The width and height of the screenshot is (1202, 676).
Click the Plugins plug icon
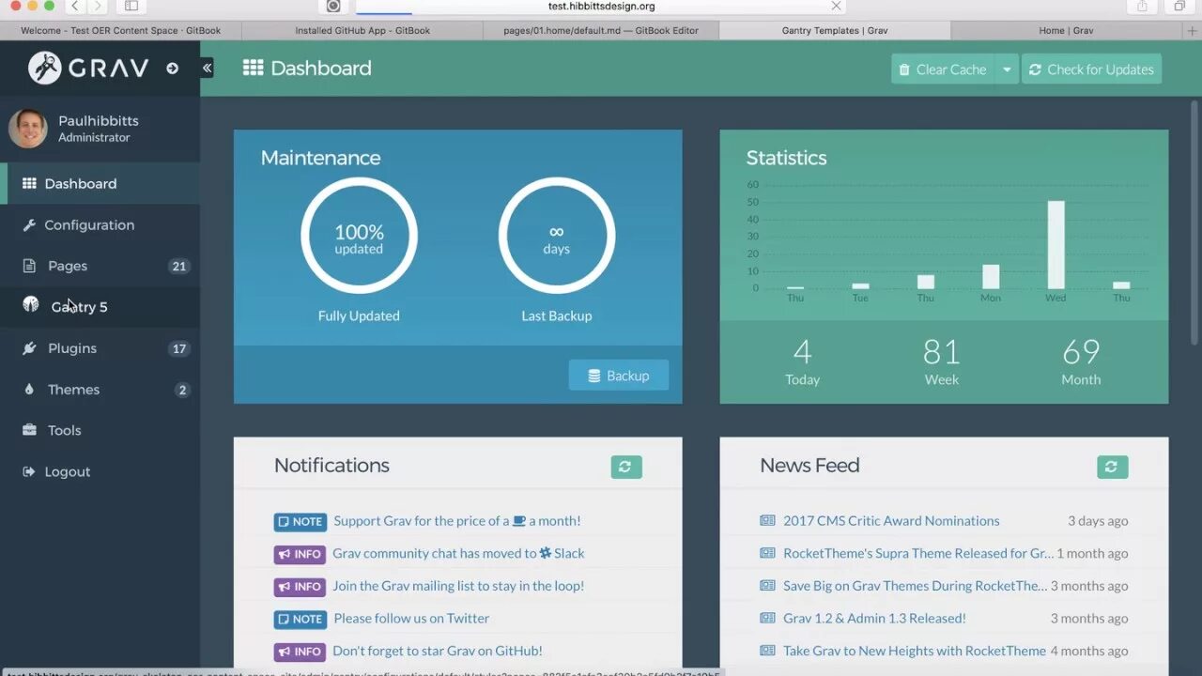pos(29,348)
